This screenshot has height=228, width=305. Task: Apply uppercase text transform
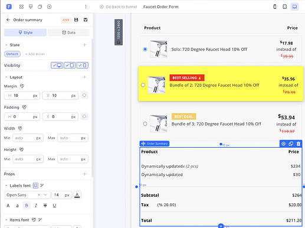point(8,206)
